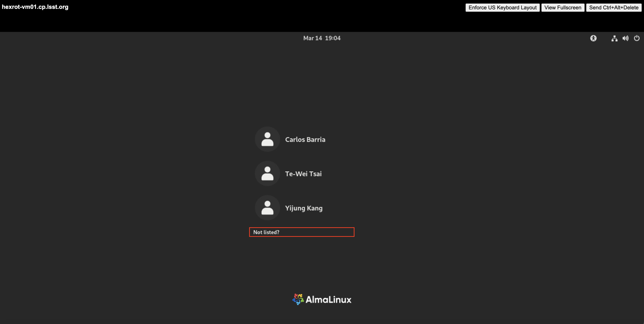
Task: Click the AlmaLinux logo
Action: coord(298,299)
